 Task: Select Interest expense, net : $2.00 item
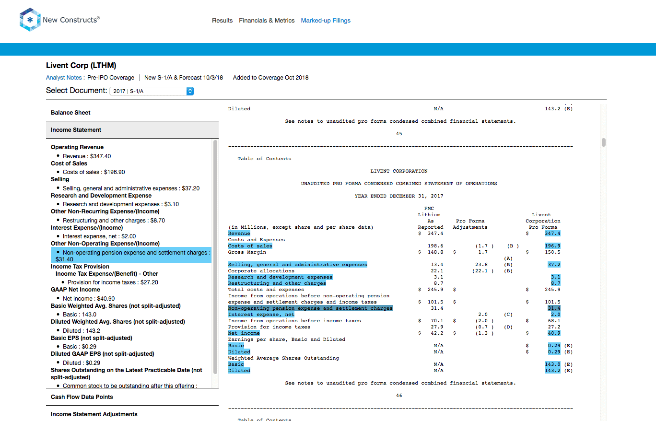tap(99, 236)
